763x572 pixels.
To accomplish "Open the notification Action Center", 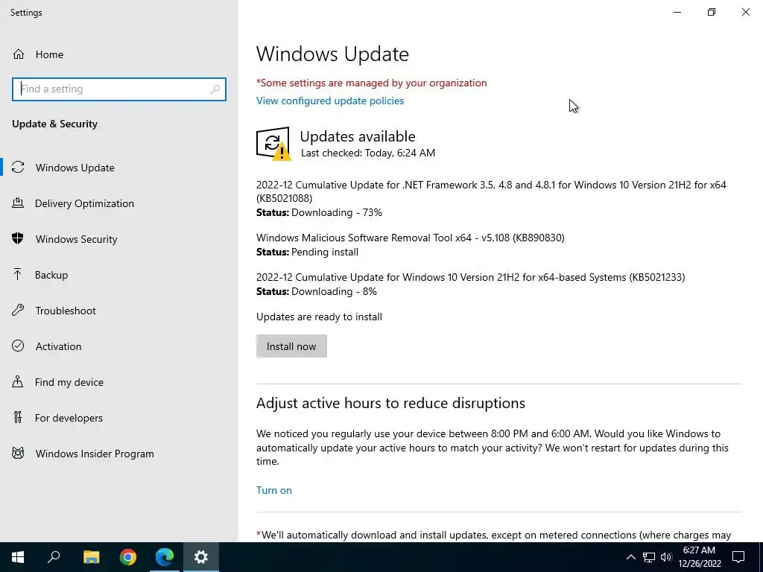I will click(738, 557).
